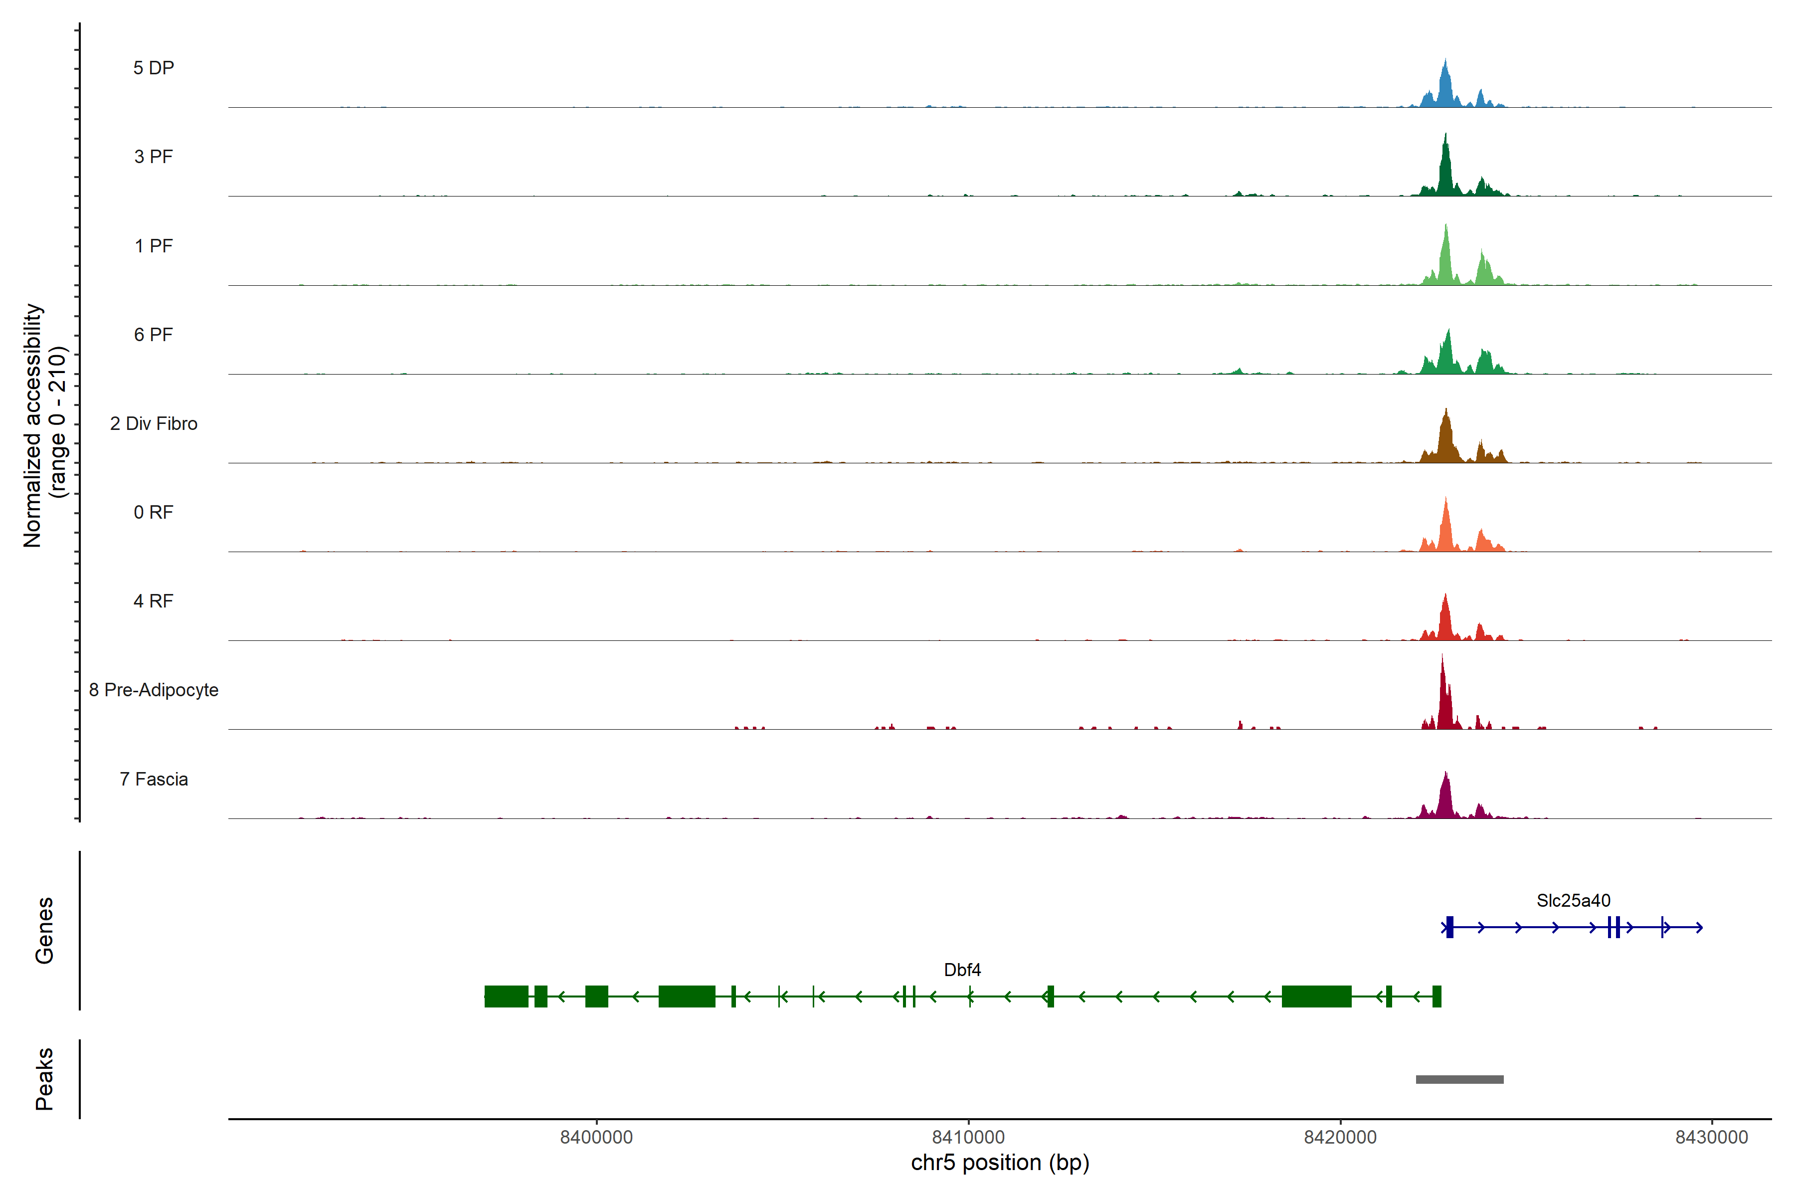Click the Dbf4 gene name
The width and height of the screenshot is (1795, 1197).
962,970
